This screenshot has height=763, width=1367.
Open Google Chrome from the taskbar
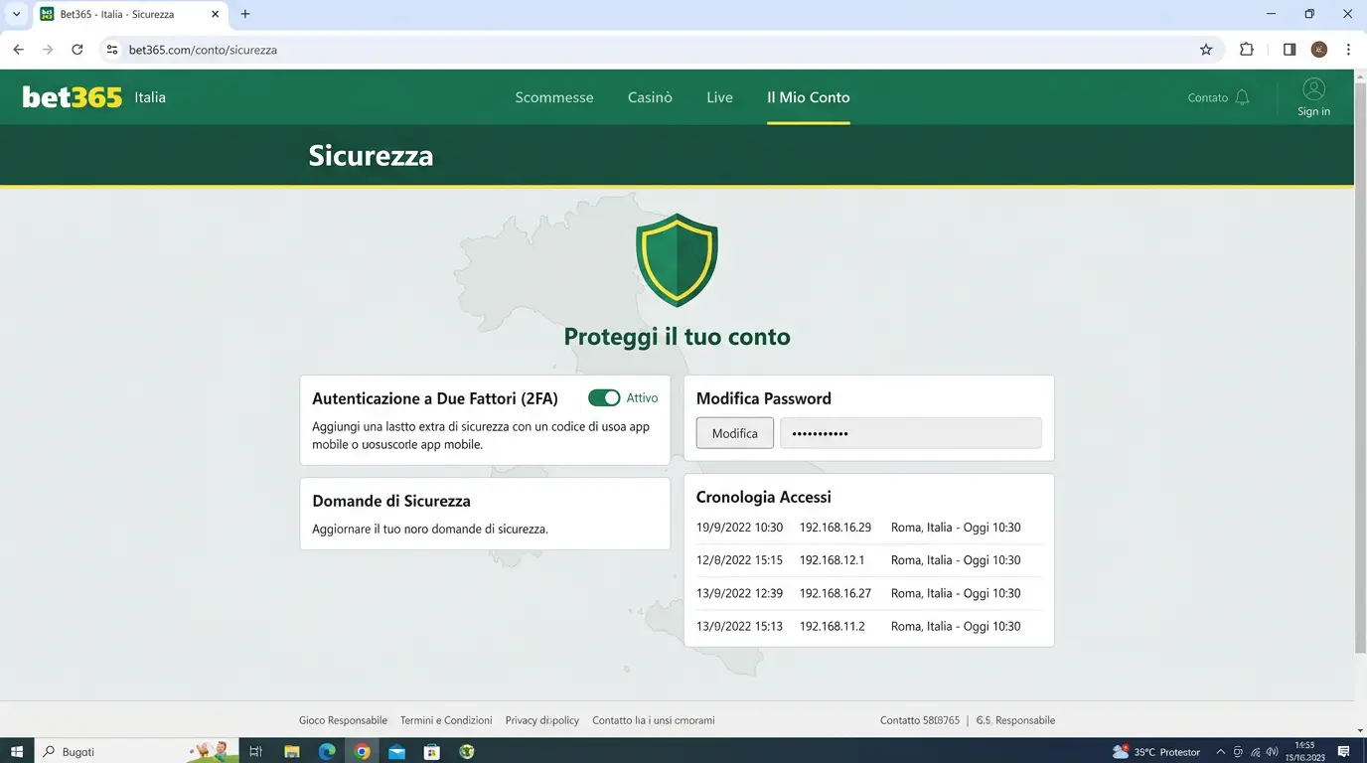(362, 752)
